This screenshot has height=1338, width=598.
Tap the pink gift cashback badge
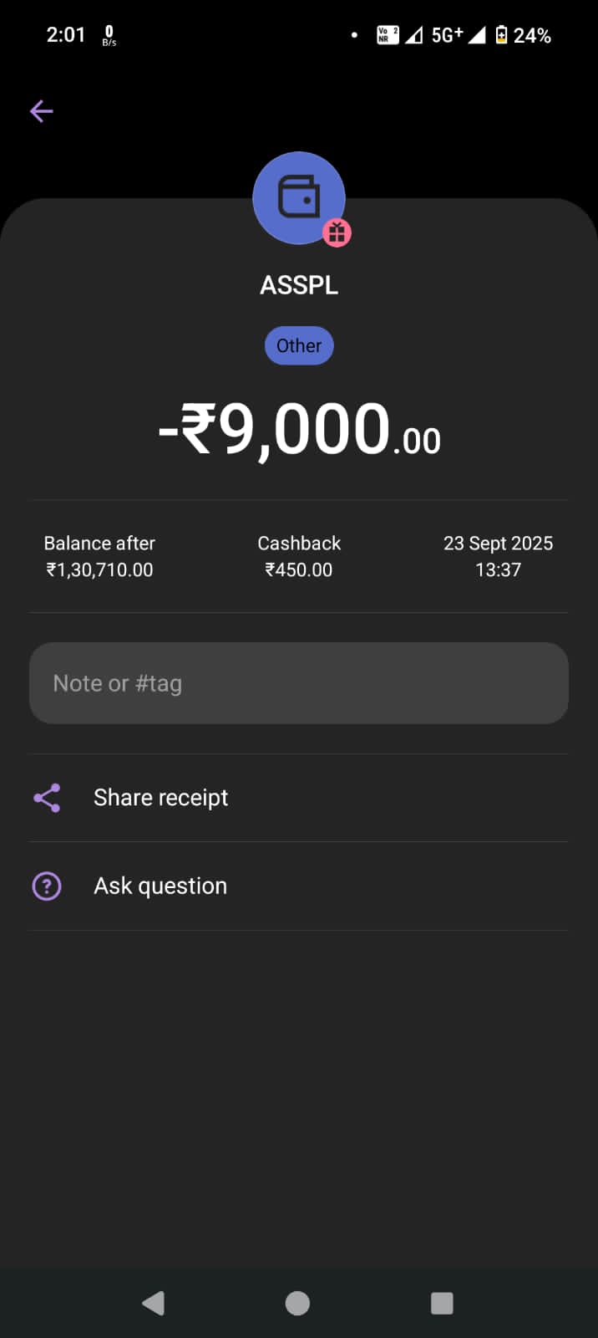(x=337, y=232)
